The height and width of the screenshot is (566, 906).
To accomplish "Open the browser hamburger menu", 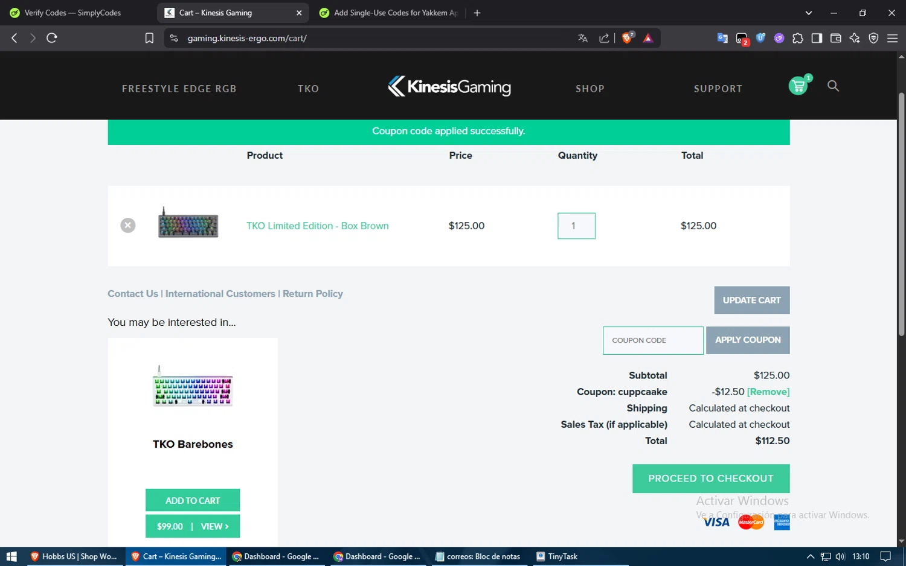I will 892,38.
